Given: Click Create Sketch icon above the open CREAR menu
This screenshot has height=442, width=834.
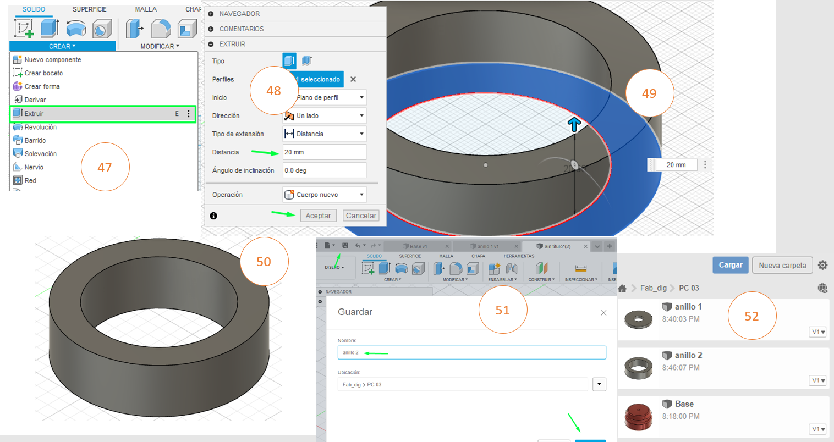Looking at the screenshot, I should point(24,28).
